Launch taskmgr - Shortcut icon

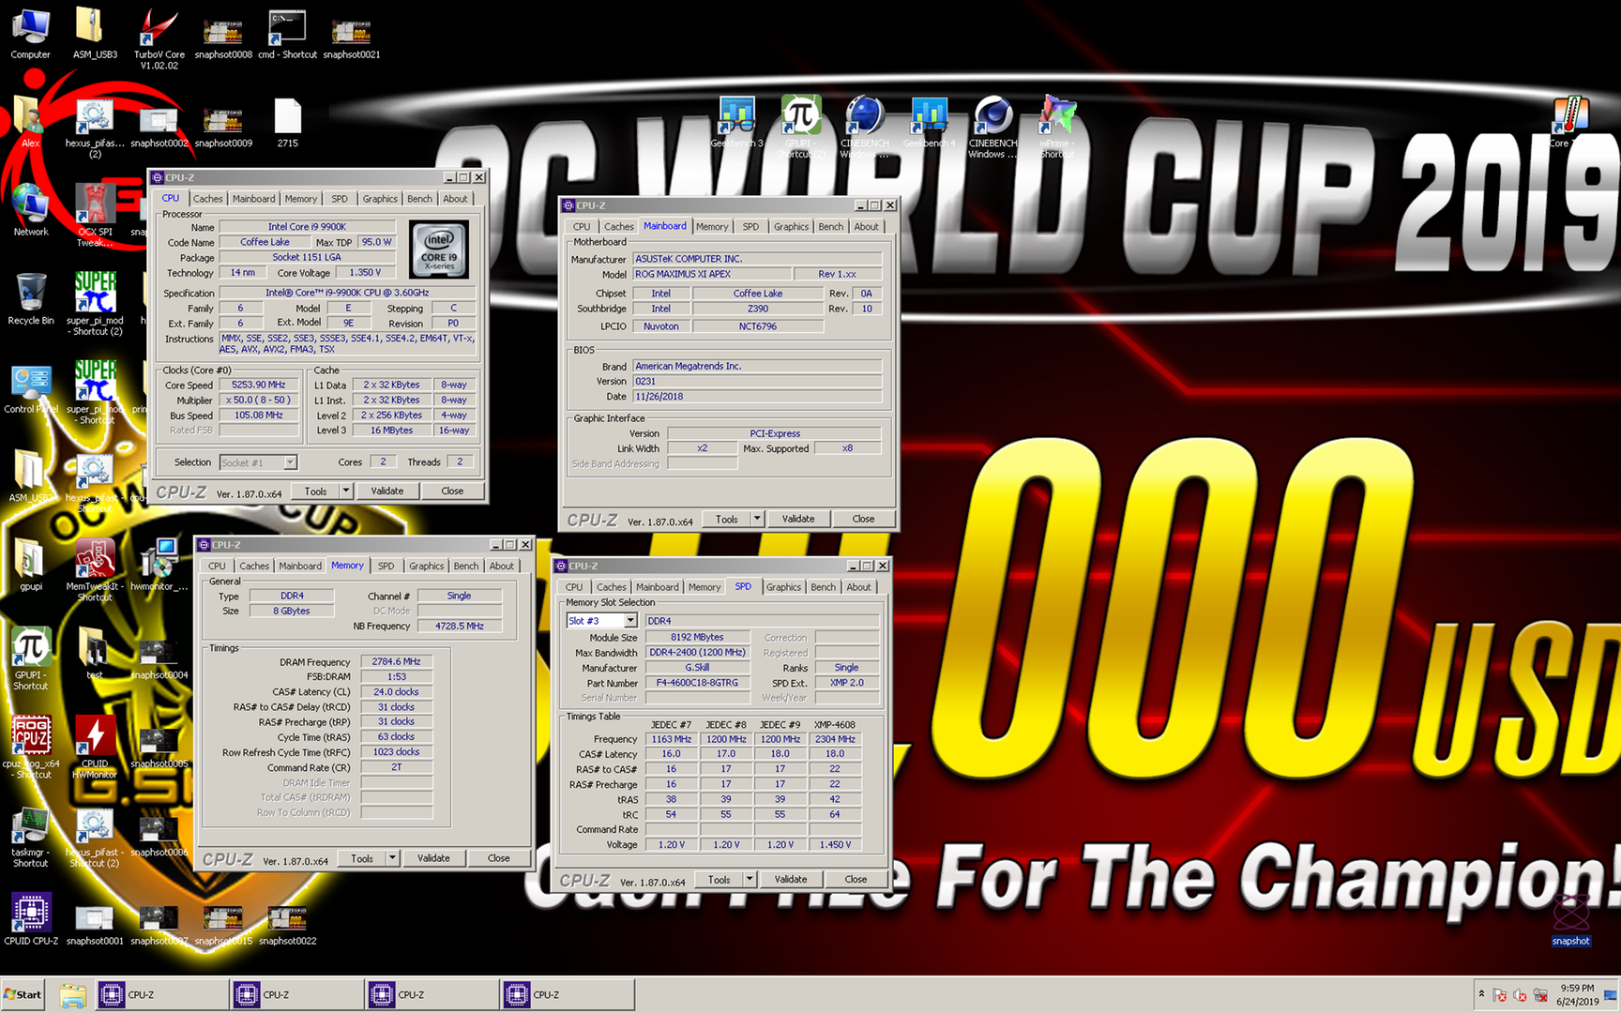click(30, 836)
